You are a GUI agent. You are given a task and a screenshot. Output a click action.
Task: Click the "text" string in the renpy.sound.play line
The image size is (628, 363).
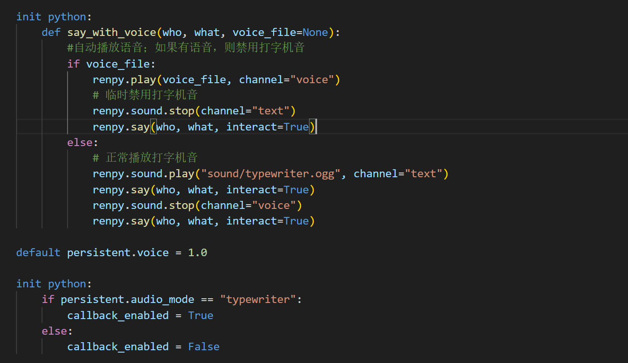click(x=423, y=174)
